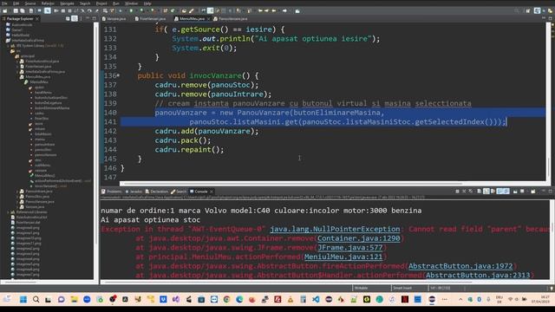This screenshot has height=312, width=555.
Task: Click console Terminate (stop) icon
Action: point(457,192)
